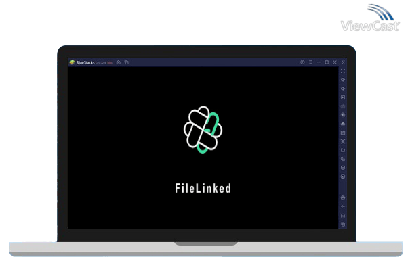This screenshot has width=408, height=280.
Task: Open the media player sidebar icon
Action: (x=343, y=97)
